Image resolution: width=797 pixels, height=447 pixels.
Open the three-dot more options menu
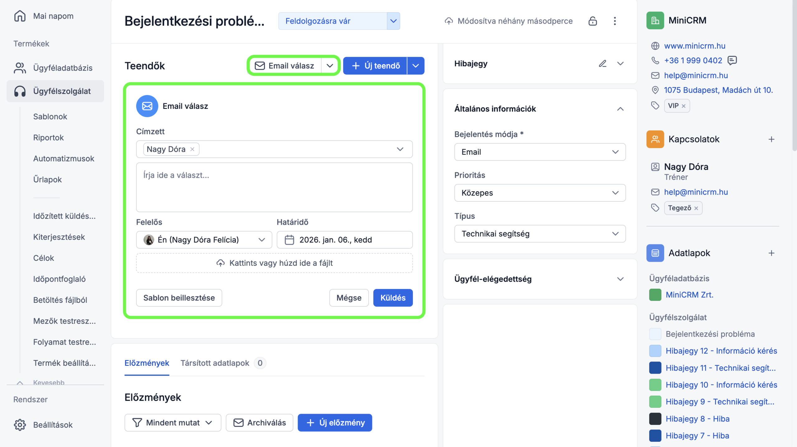click(x=615, y=21)
